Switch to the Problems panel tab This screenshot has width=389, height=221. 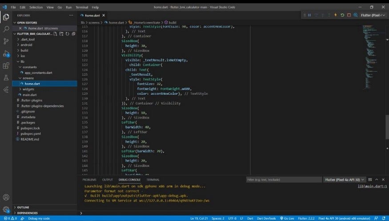click(x=89, y=180)
